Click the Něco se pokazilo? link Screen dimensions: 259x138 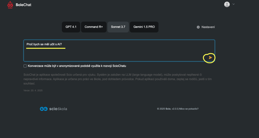click(189, 109)
